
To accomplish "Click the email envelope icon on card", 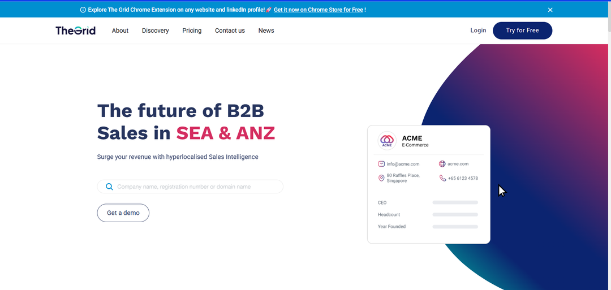I will click(x=381, y=164).
